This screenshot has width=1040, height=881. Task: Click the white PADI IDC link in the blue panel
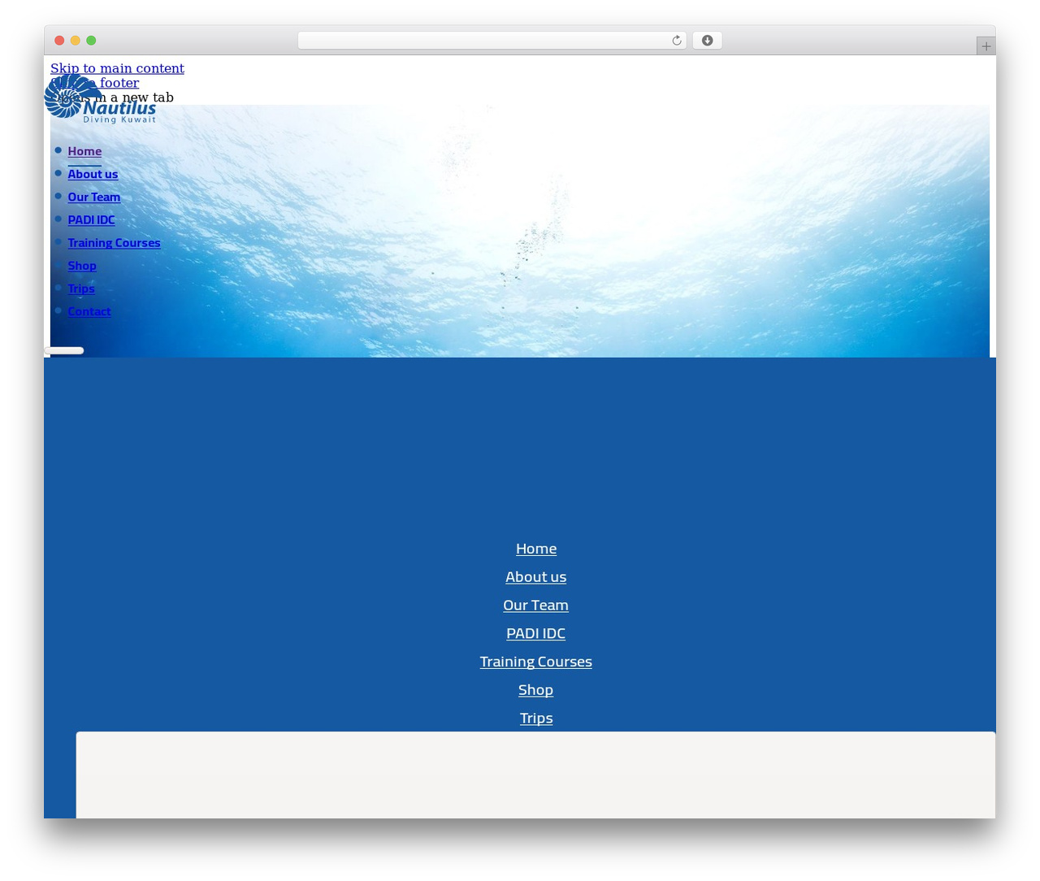(x=536, y=633)
